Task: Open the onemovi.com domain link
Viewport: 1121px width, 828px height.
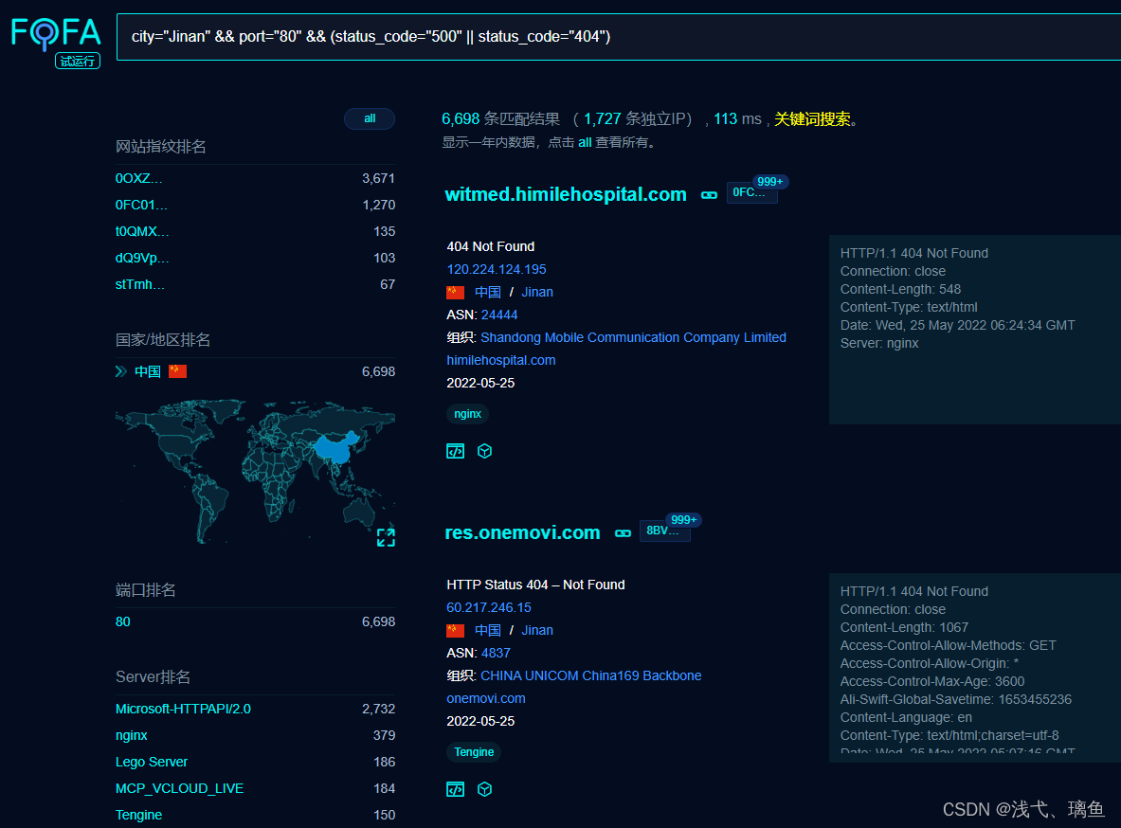Action: coord(486,698)
